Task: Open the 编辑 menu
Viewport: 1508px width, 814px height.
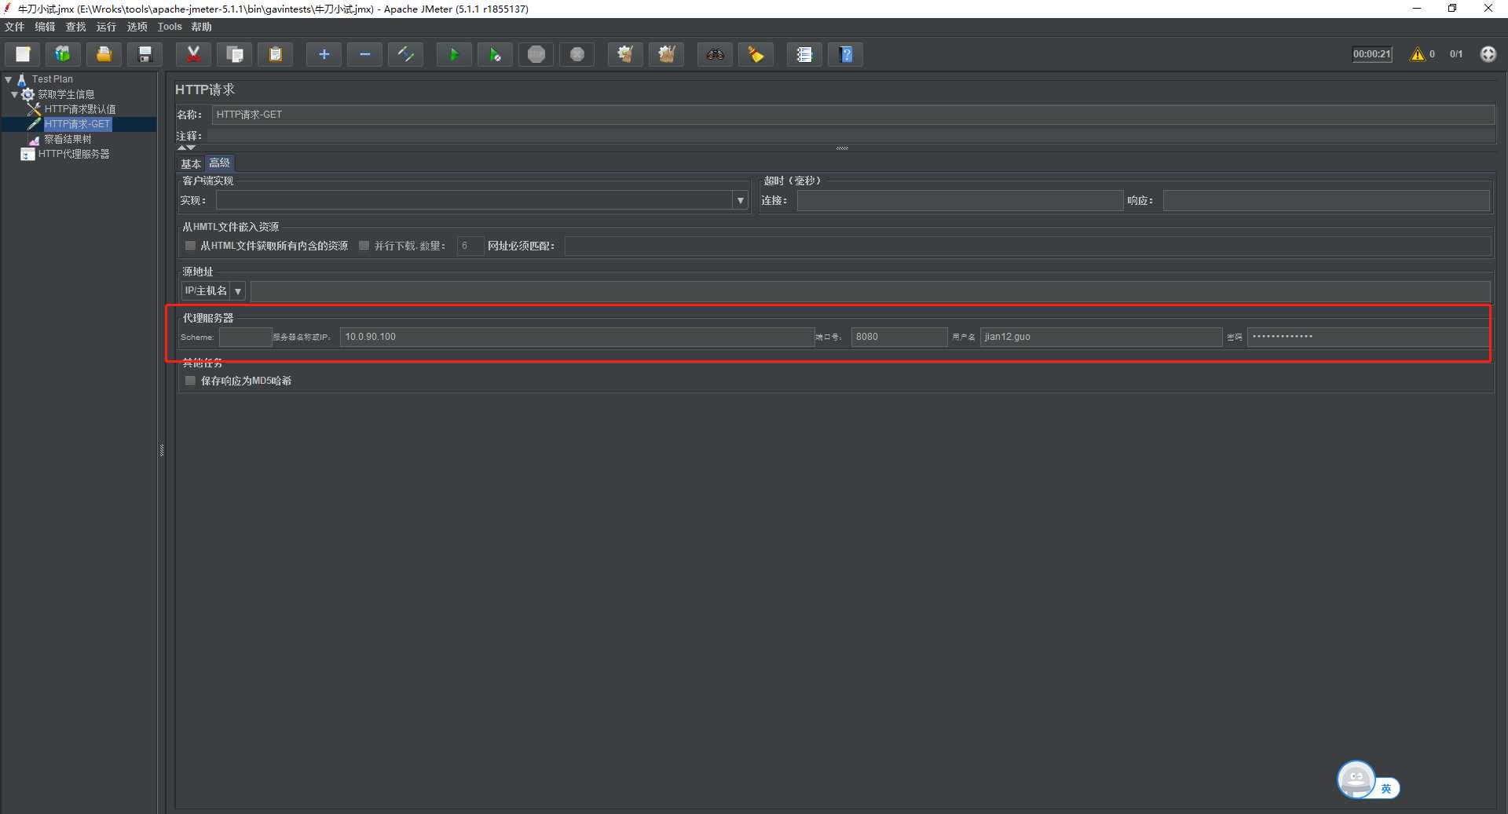Action: click(45, 27)
